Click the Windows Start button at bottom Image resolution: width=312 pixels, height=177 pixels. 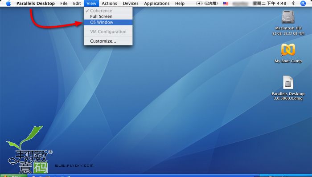tap(13, 176)
